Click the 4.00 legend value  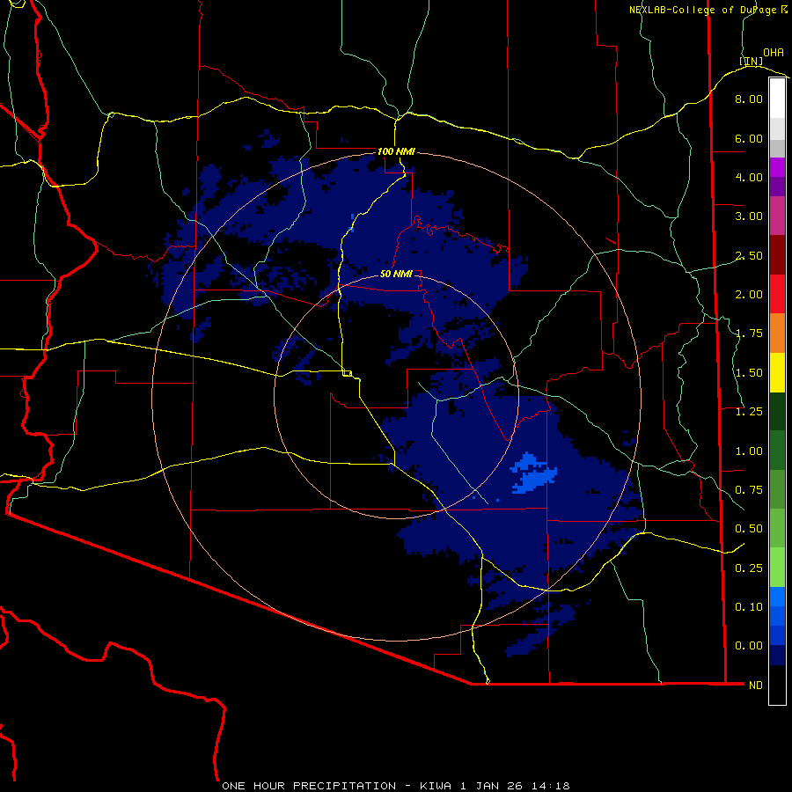(749, 177)
